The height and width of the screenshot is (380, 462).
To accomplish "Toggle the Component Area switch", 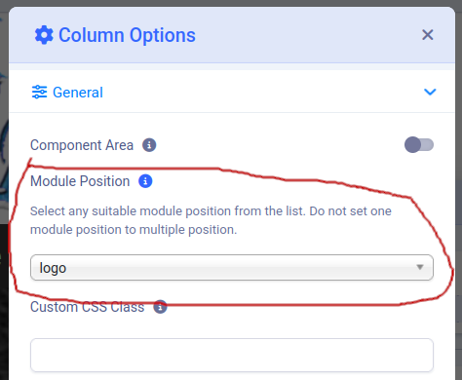I will coord(419,145).
